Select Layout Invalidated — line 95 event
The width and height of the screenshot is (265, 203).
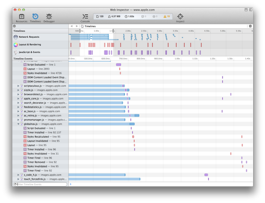tap(41, 141)
